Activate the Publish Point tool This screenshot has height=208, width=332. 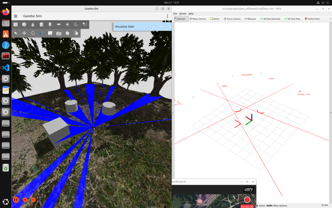coord(312,19)
